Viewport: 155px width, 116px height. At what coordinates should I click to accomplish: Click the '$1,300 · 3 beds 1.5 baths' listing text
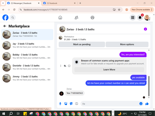[x=75, y=39]
